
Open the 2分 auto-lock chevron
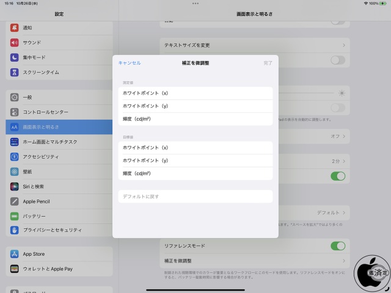[344, 161]
